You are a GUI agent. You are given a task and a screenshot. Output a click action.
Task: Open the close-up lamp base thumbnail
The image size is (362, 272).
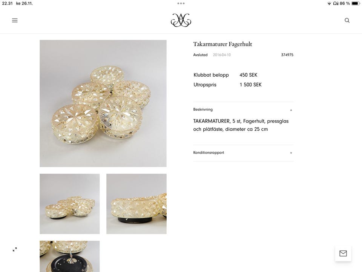tap(137, 204)
